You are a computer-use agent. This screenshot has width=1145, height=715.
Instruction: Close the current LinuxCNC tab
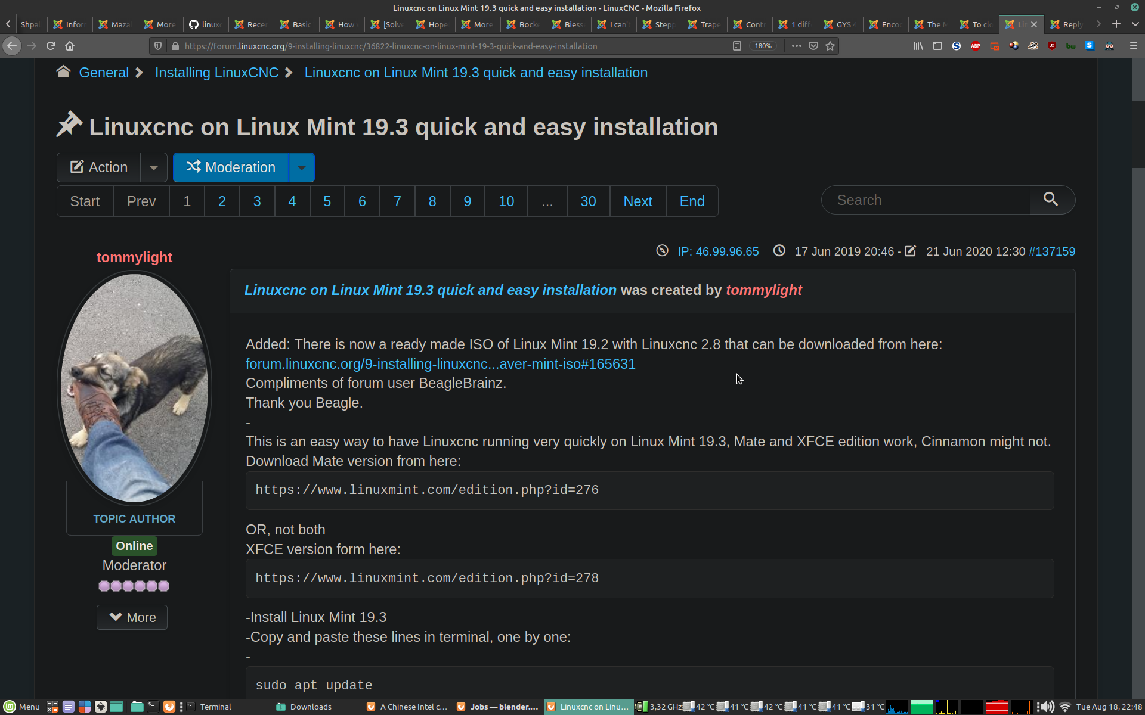click(x=1034, y=24)
